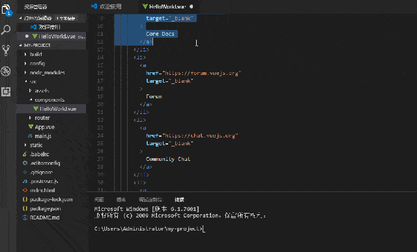Screen dimensions: 417x252
Task: Open HelloWorld.vue under components folder
Action: click(51, 109)
